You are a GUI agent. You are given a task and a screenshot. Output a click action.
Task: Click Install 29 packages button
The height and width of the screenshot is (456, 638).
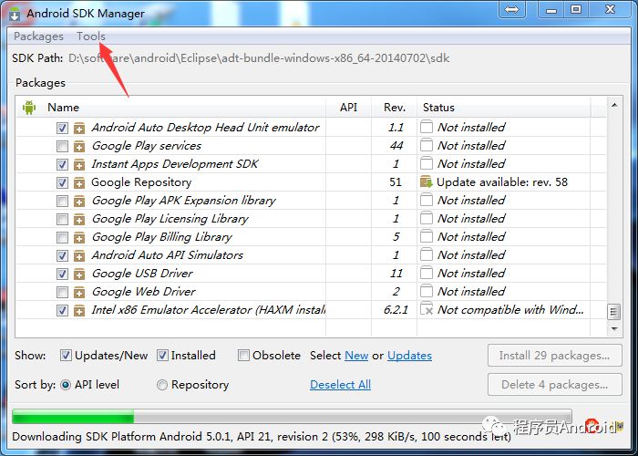(554, 356)
